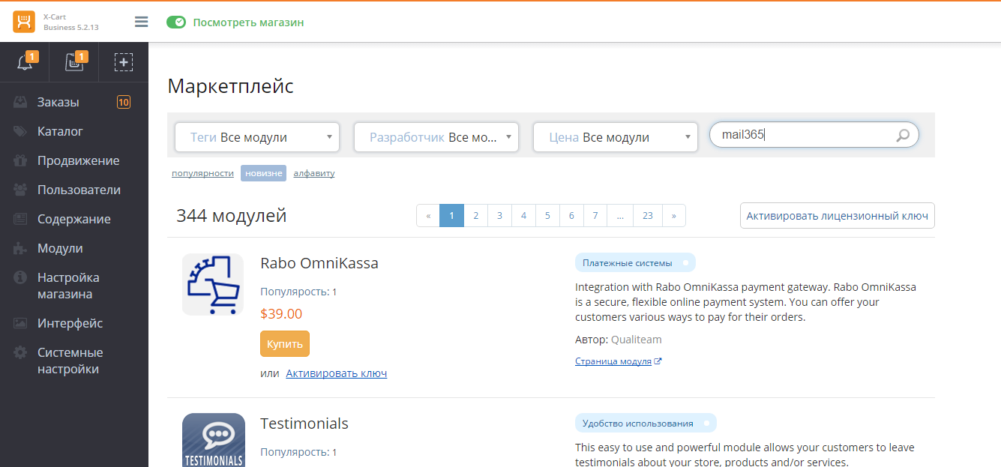The width and height of the screenshot is (1001, 467).
Task: Click the Testimonials module icon
Action: [x=214, y=440]
